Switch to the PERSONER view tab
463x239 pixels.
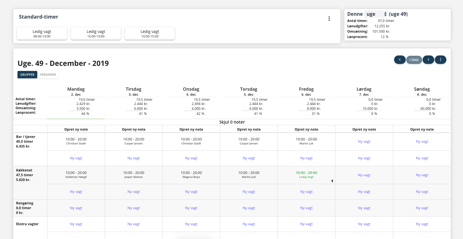tap(48, 75)
